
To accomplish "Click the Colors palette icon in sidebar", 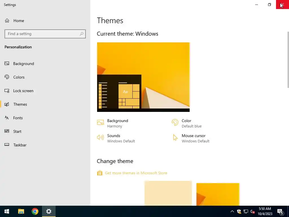I will coord(7,77).
